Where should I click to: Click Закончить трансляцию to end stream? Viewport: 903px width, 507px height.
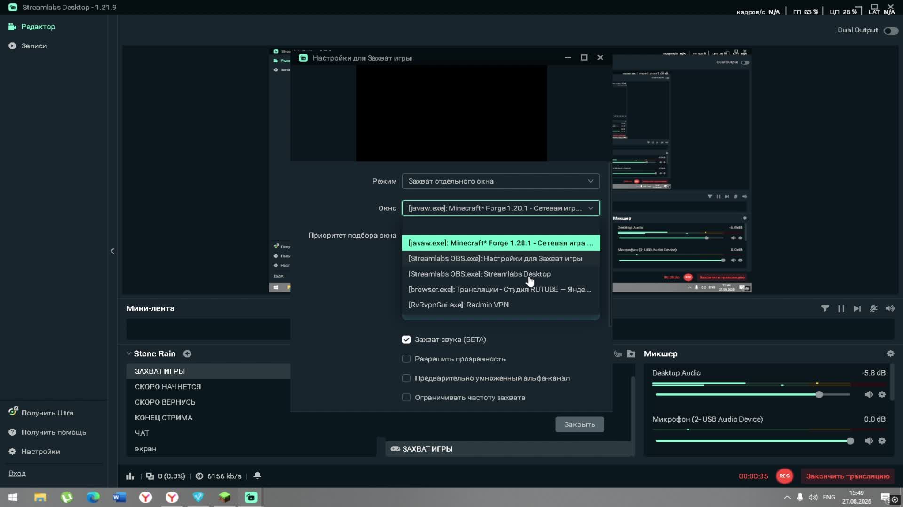[848, 476]
